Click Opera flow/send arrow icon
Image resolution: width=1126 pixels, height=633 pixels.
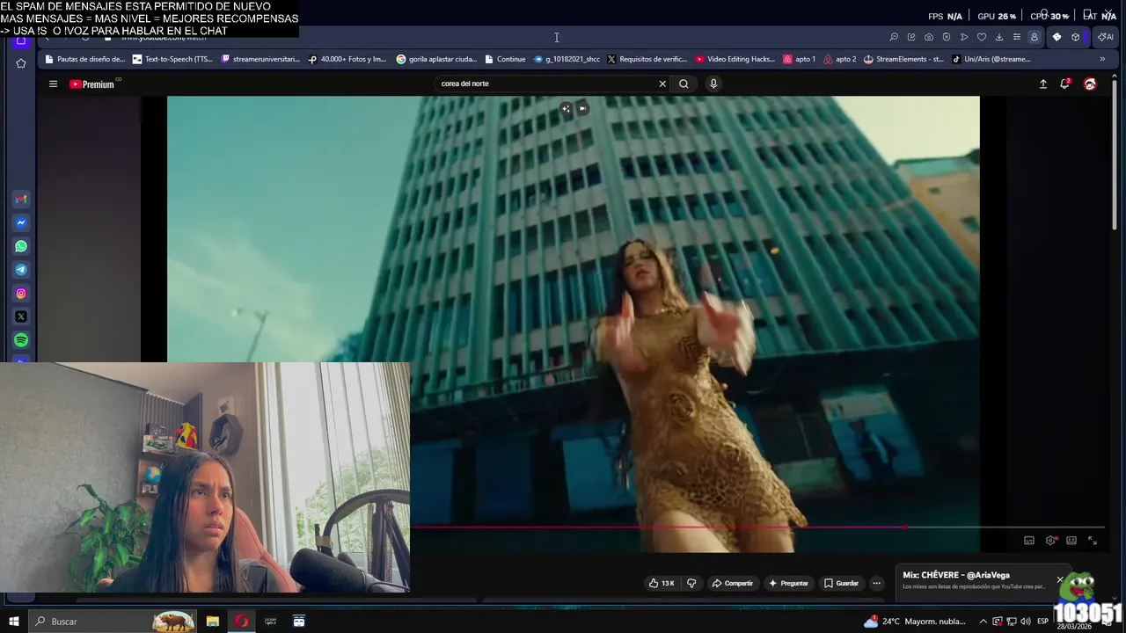click(964, 37)
